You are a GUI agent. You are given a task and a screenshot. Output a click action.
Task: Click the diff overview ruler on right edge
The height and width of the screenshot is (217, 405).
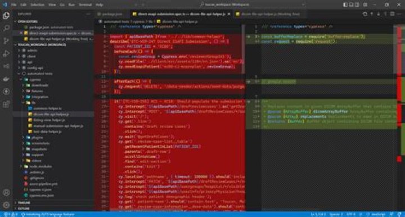[x=399, y=117]
